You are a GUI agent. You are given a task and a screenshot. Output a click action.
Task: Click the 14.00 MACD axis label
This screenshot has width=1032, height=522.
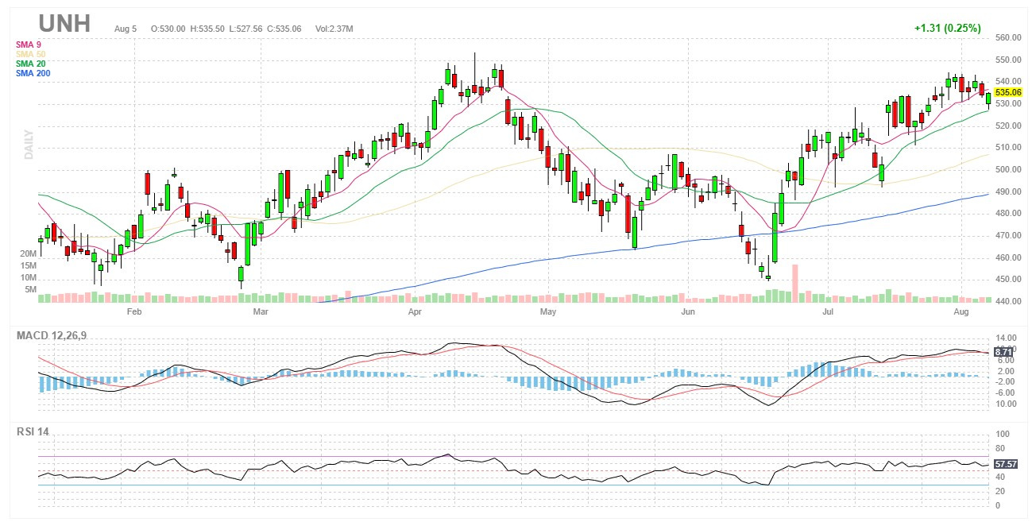[x=1007, y=338]
